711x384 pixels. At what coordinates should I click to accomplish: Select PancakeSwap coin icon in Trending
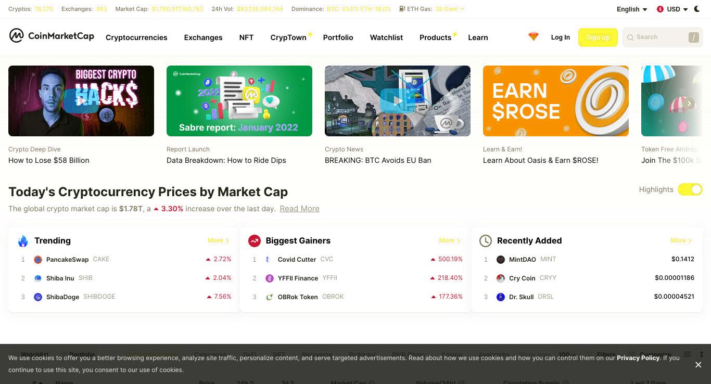[38, 260]
